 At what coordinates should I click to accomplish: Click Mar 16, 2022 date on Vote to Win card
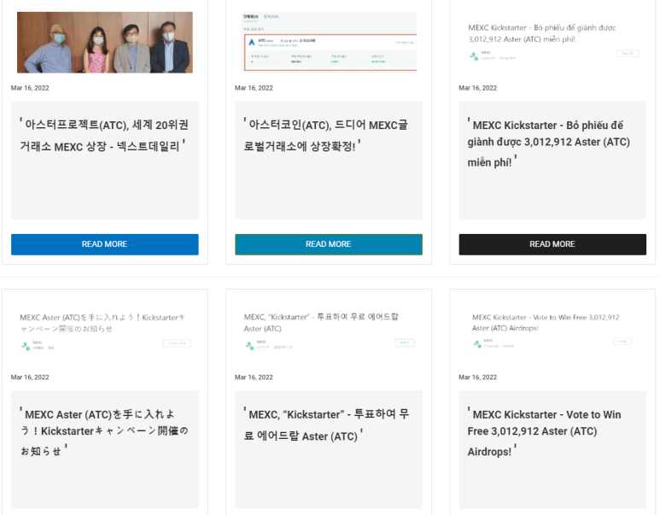[x=478, y=377]
